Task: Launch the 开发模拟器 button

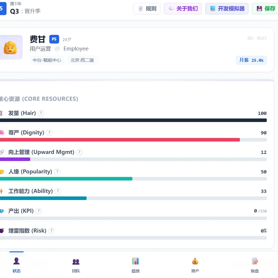Action: pos(227,9)
